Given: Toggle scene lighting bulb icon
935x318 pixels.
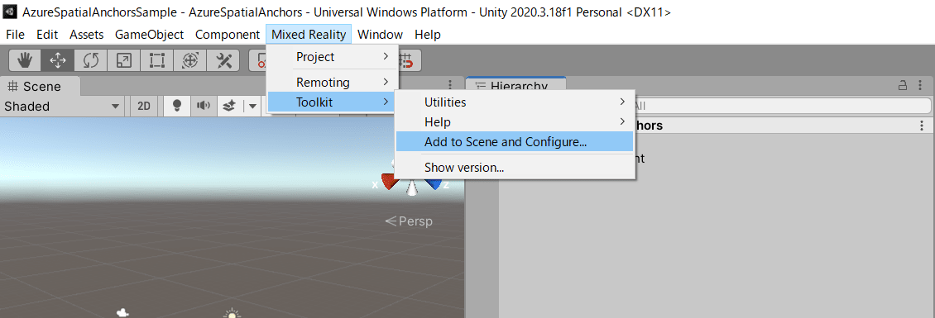Looking at the screenshot, I should (176, 106).
